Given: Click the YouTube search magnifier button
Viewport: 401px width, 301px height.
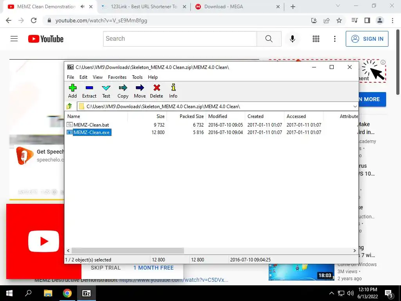Looking at the screenshot, I should coord(269,39).
